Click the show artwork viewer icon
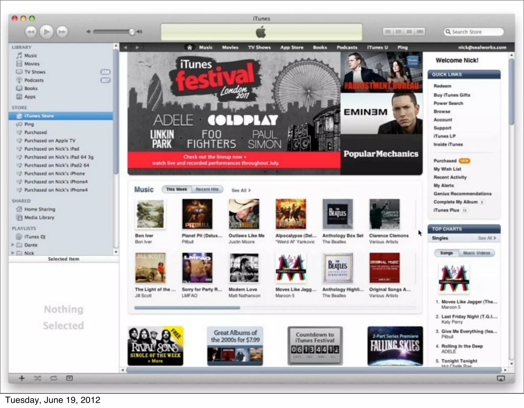Viewport: 524px width, 408px height. click(x=69, y=378)
